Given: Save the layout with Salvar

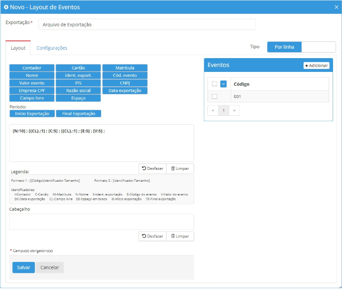Looking at the screenshot, I should click(x=23, y=267).
